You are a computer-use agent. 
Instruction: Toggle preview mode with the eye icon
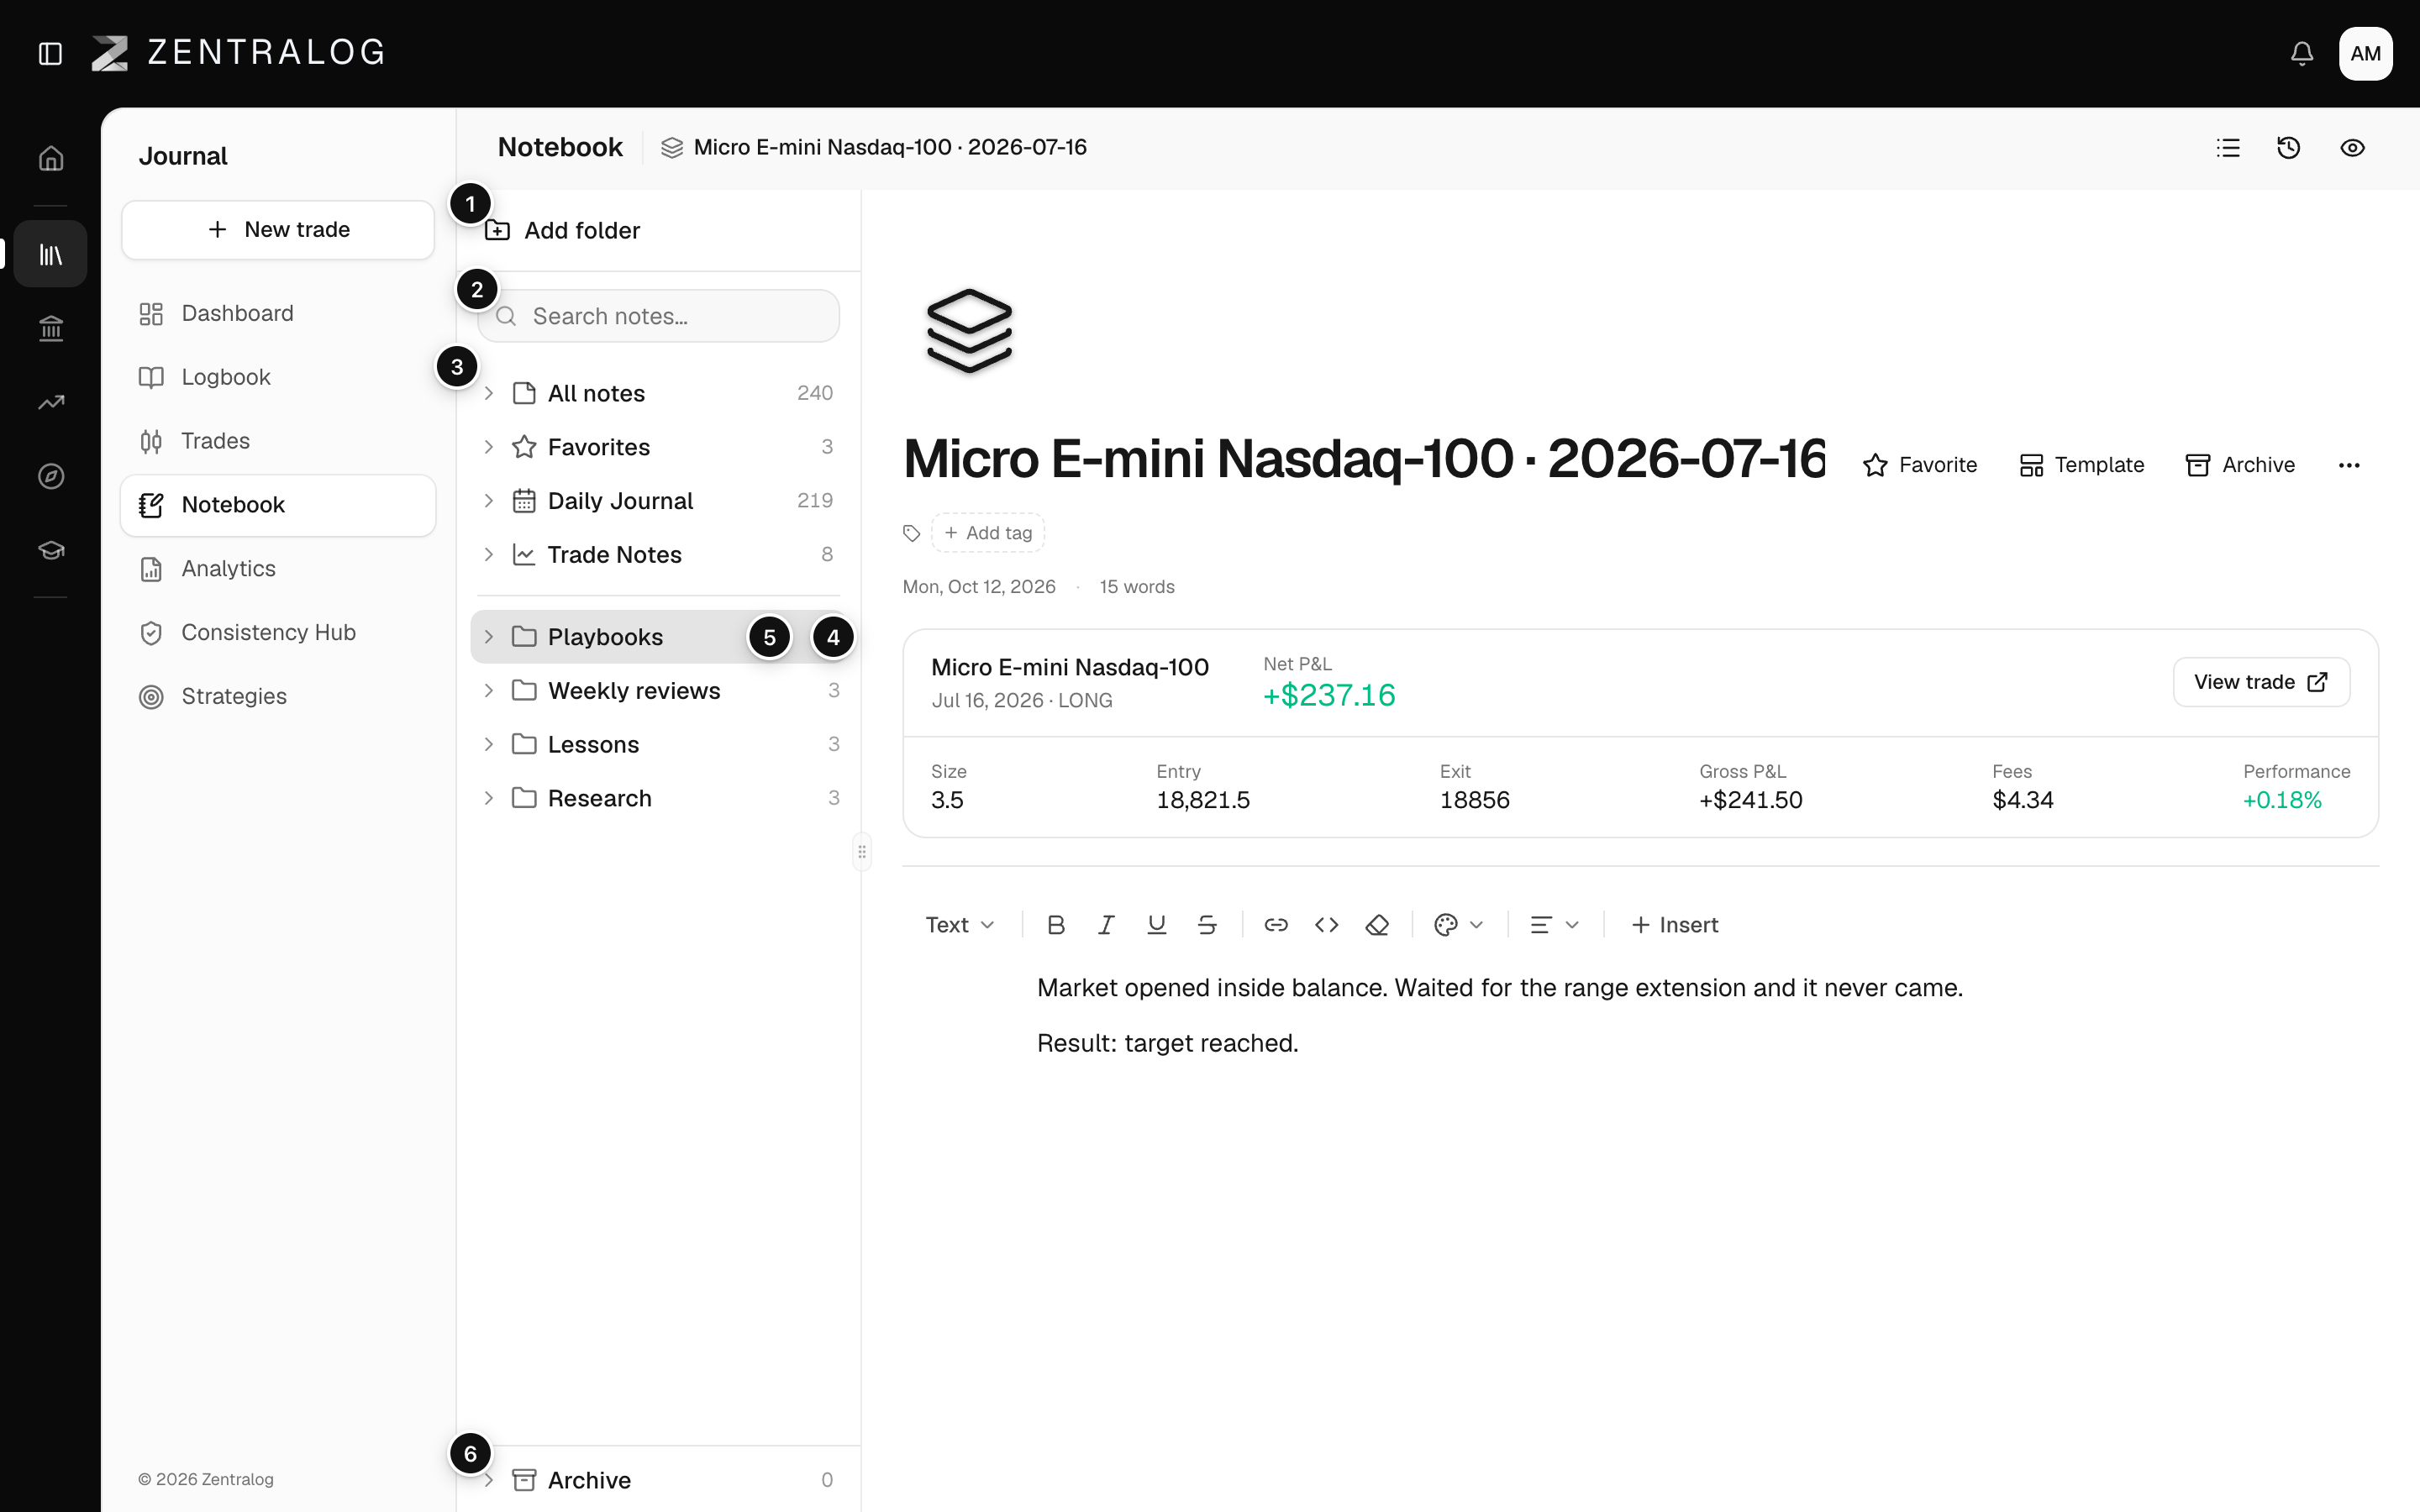(x=2352, y=148)
